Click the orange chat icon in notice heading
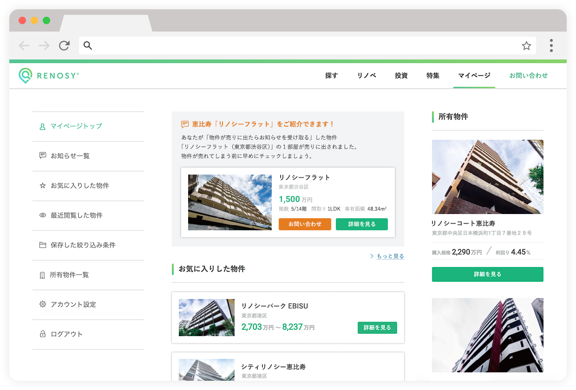Image resolution: width=576 pixels, height=390 pixels. click(185, 124)
